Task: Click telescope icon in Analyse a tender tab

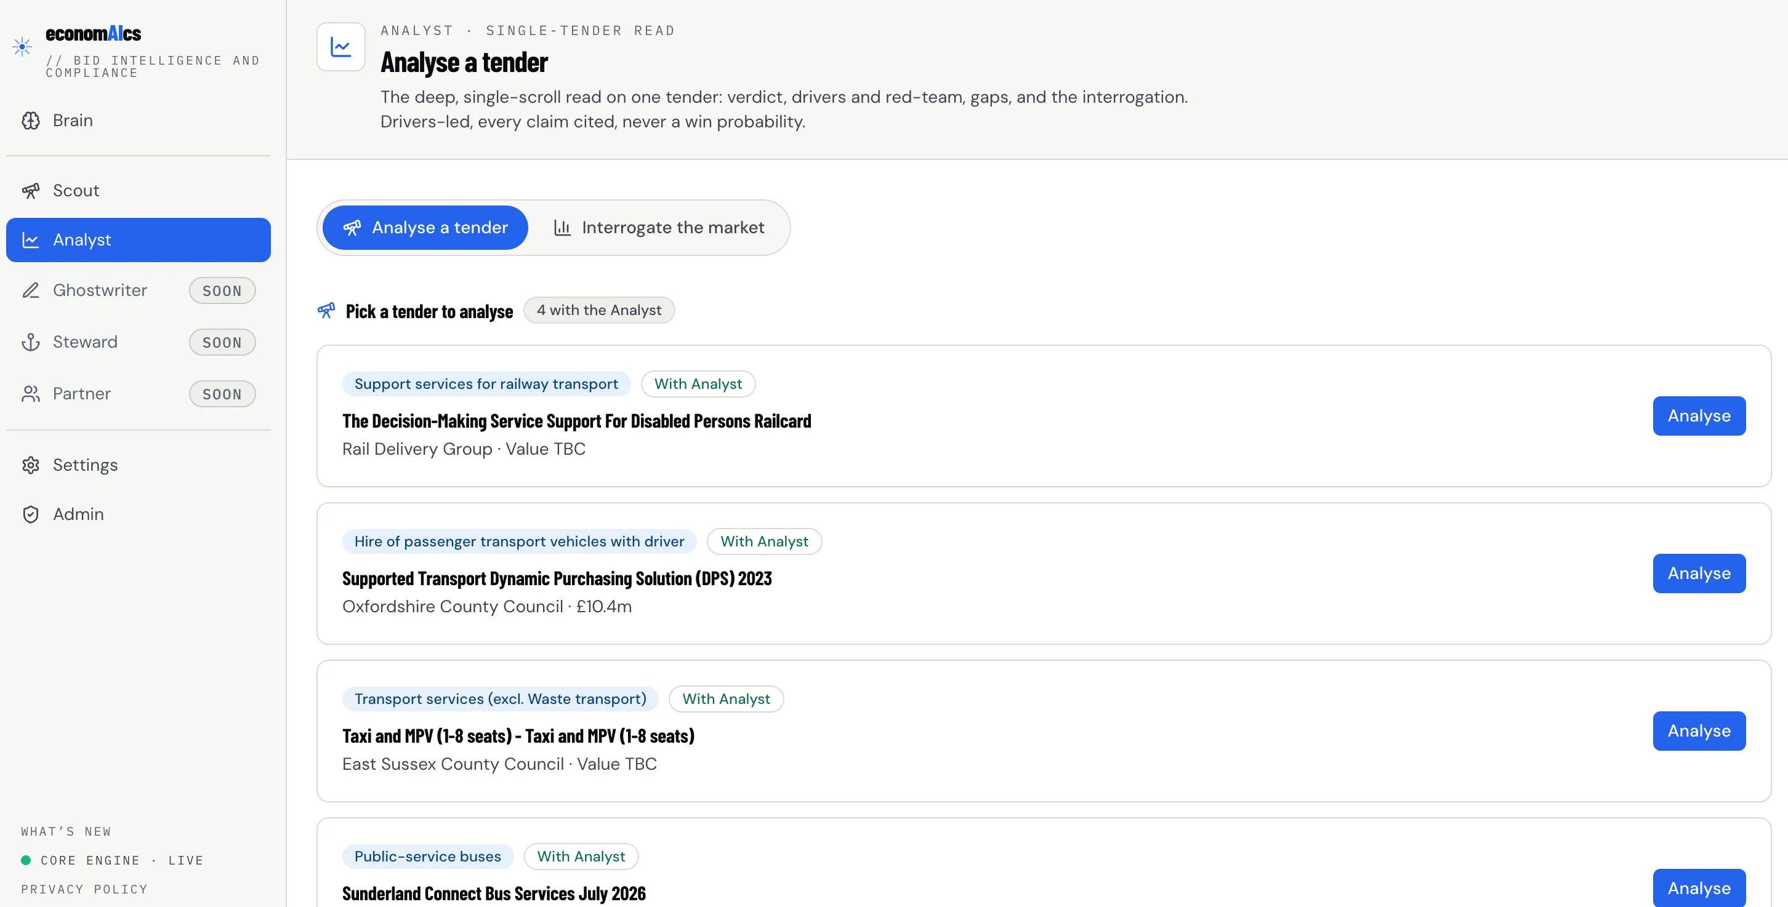Action: pos(352,228)
